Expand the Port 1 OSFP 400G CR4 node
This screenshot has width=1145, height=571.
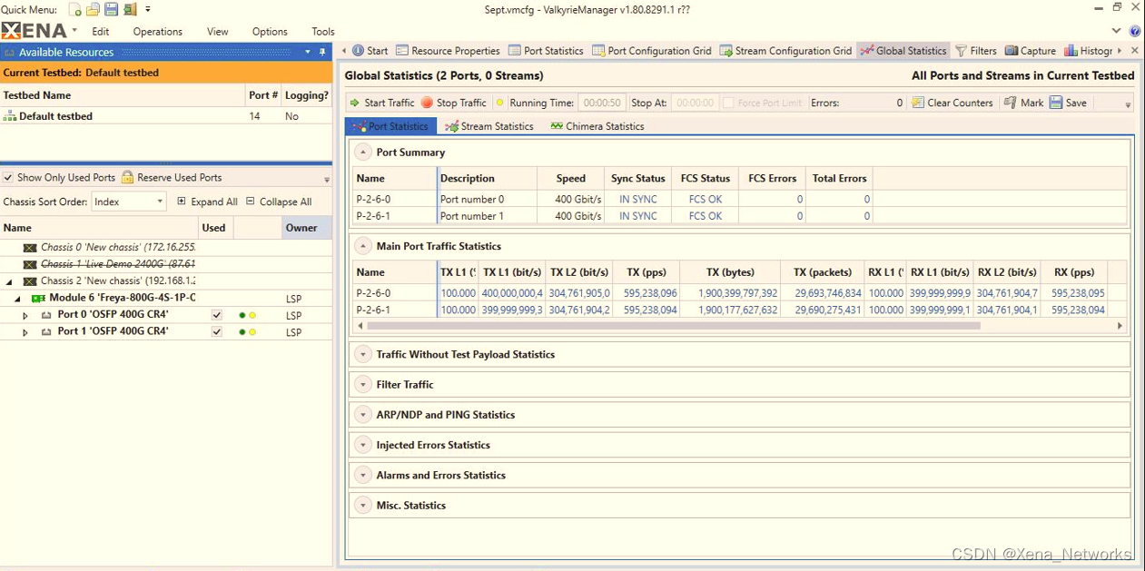[25, 332]
